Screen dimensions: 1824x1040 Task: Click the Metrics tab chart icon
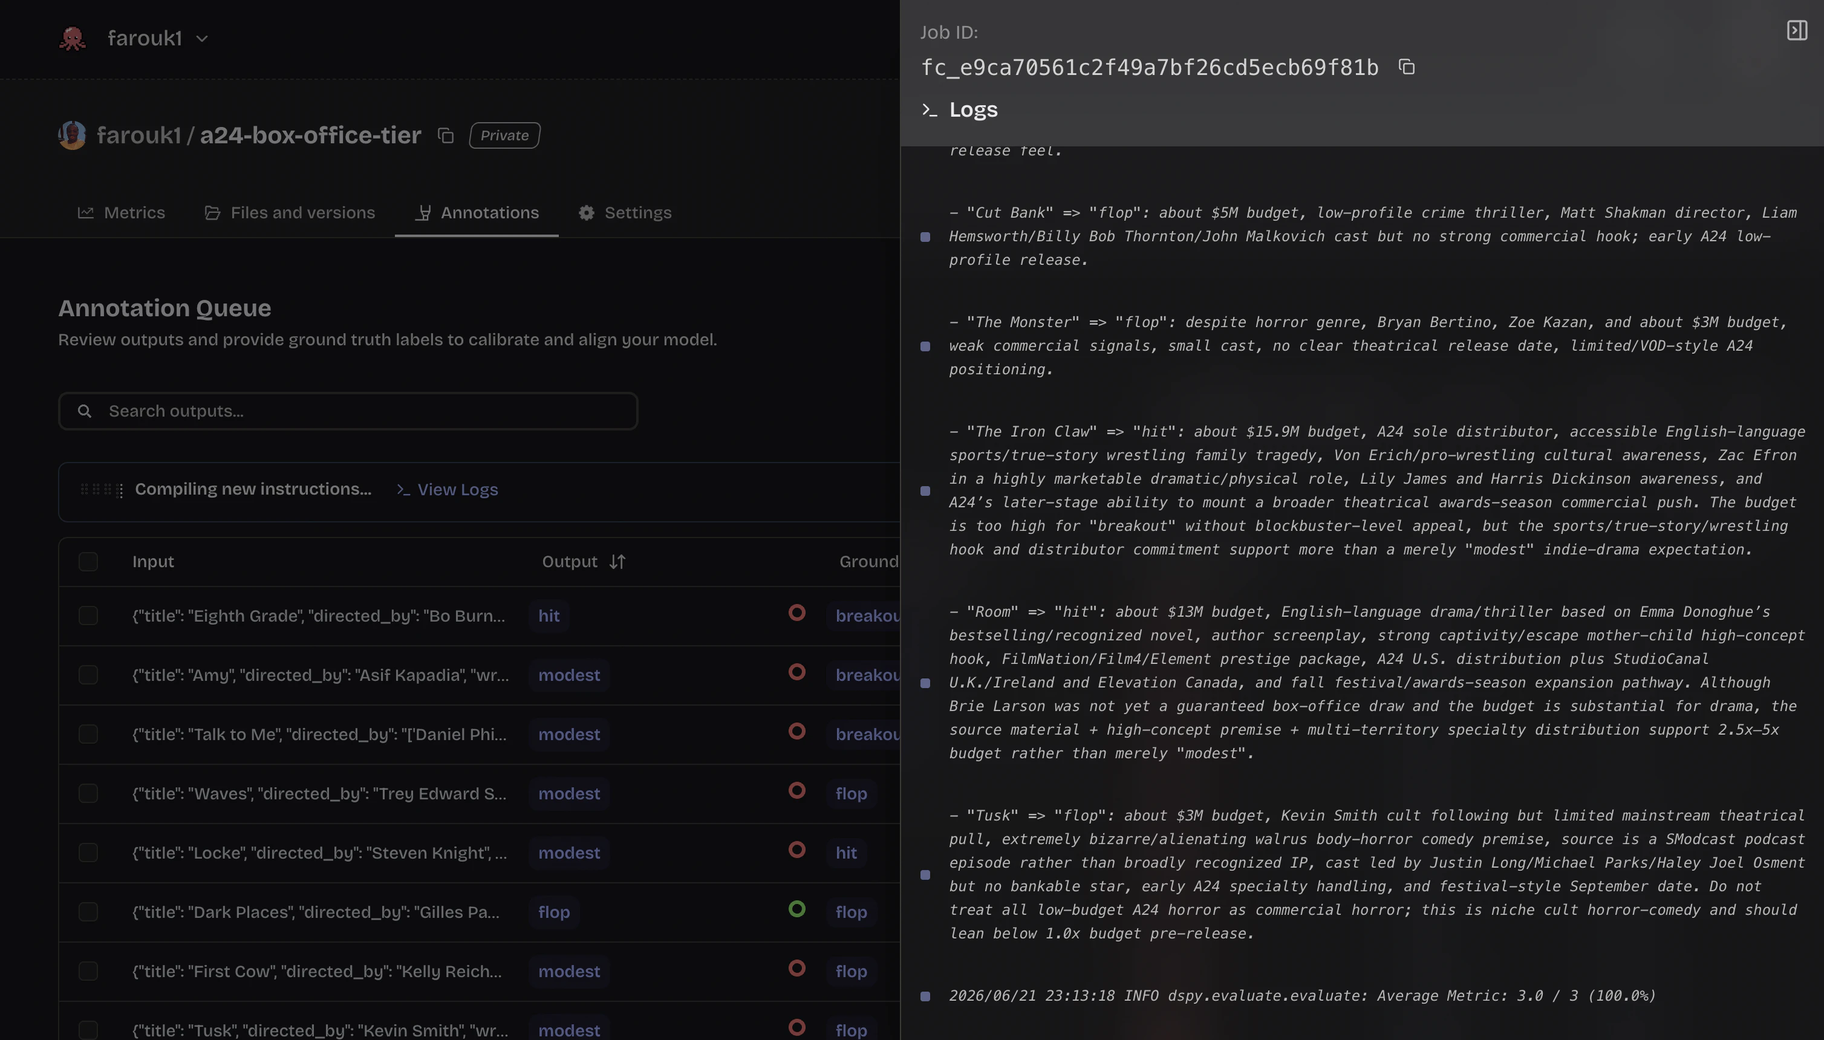coord(86,212)
